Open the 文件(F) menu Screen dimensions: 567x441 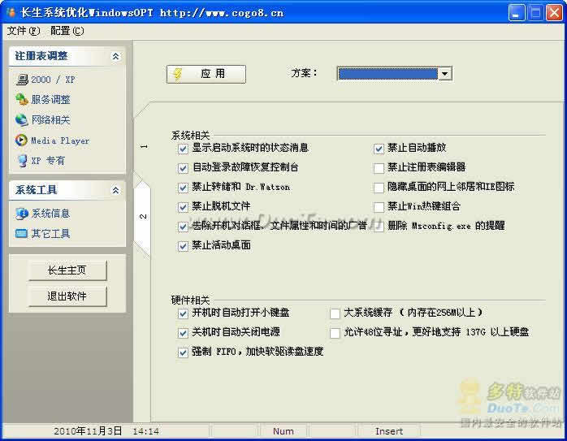pos(24,31)
